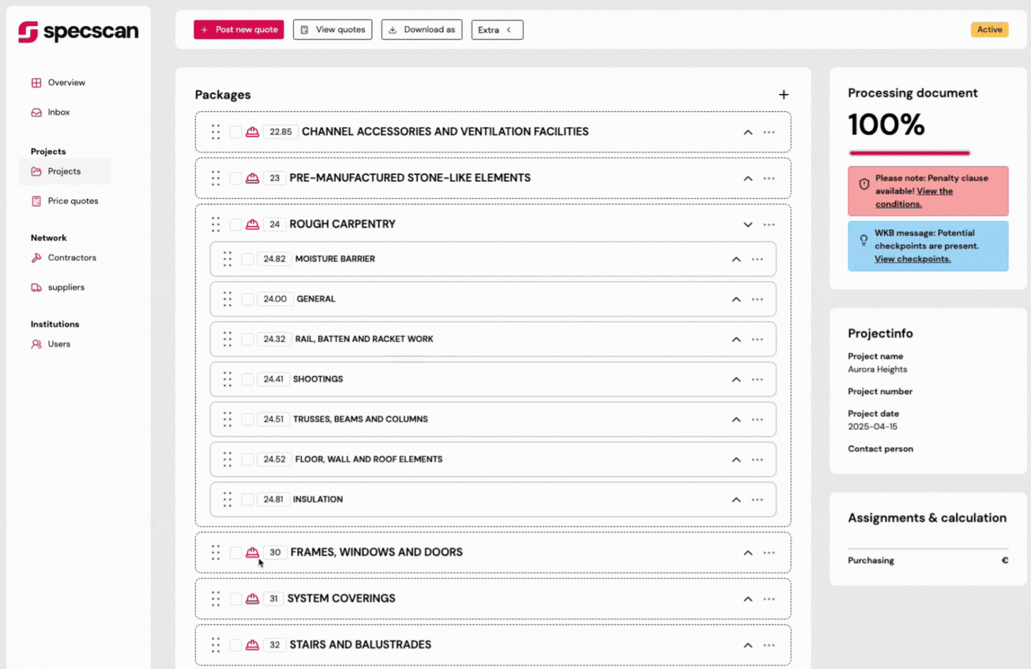Go to Projects sidebar item
Screen dimensions: 1031x669
tap(65, 172)
